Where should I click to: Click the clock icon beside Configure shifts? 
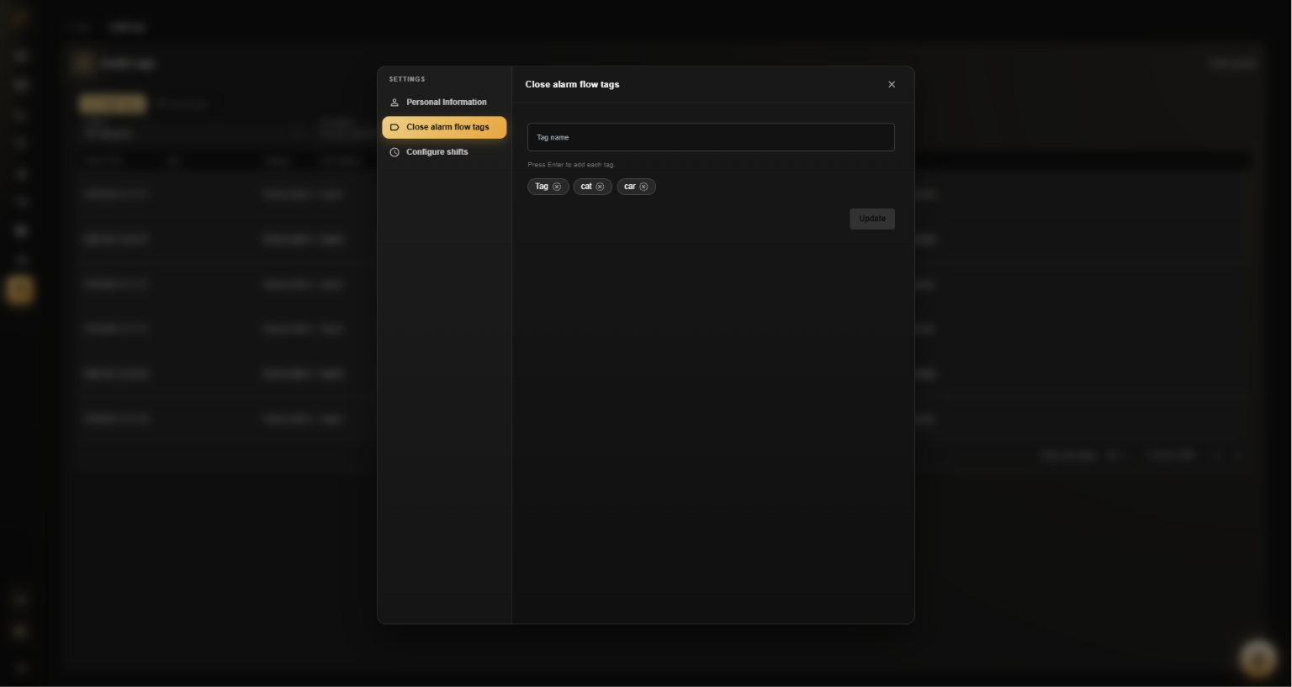pyautogui.click(x=394, y=152)
